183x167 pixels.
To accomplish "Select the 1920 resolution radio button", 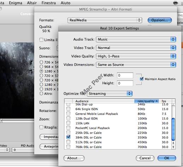I will [x=41, y=89].
